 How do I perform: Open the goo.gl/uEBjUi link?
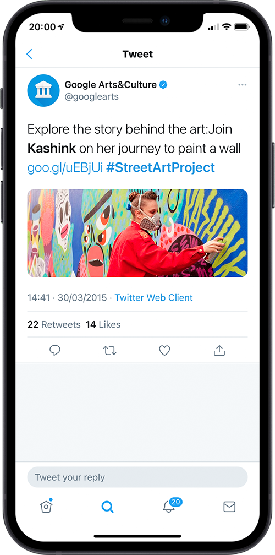pos(65,168)
